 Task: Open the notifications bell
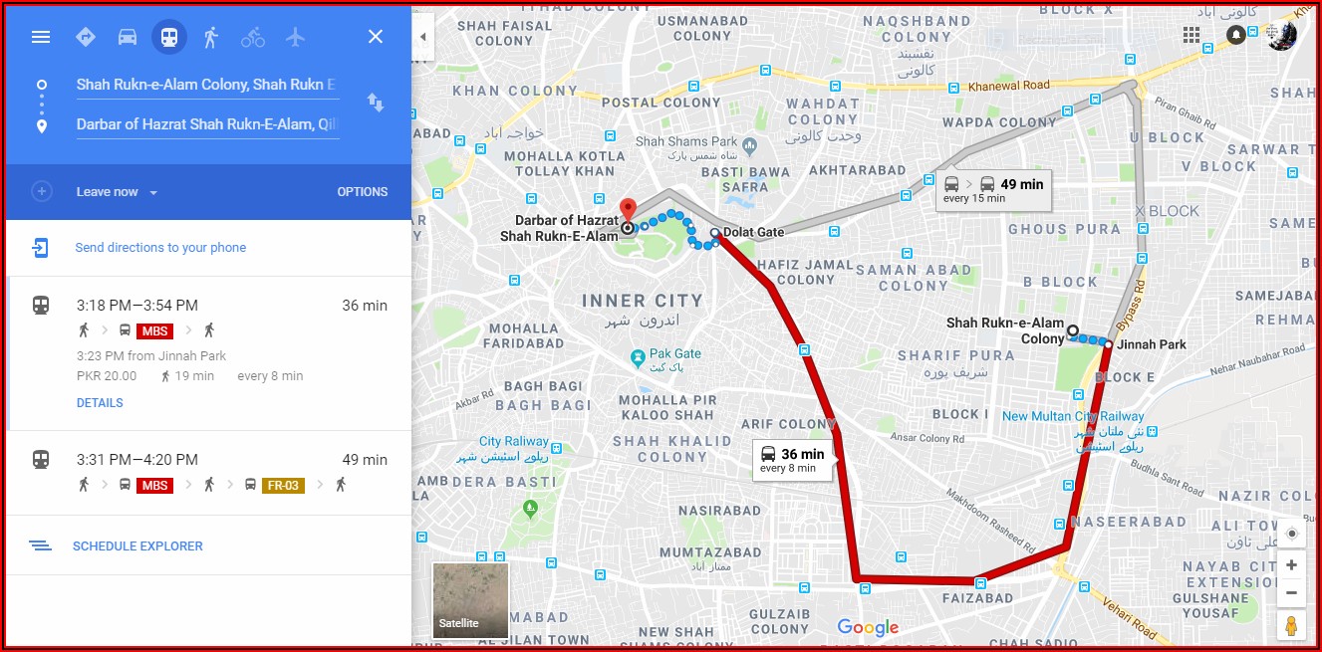pyautogui.click(x=1236, y=35)
